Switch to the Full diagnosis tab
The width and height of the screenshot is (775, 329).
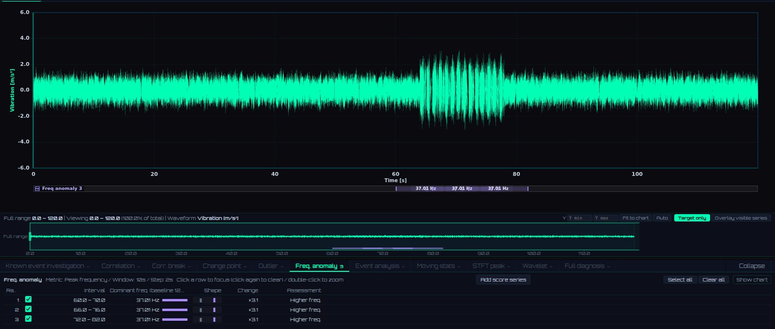coord(587,266)
